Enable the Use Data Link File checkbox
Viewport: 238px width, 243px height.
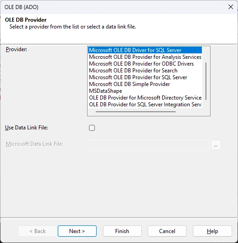[92, 128]
